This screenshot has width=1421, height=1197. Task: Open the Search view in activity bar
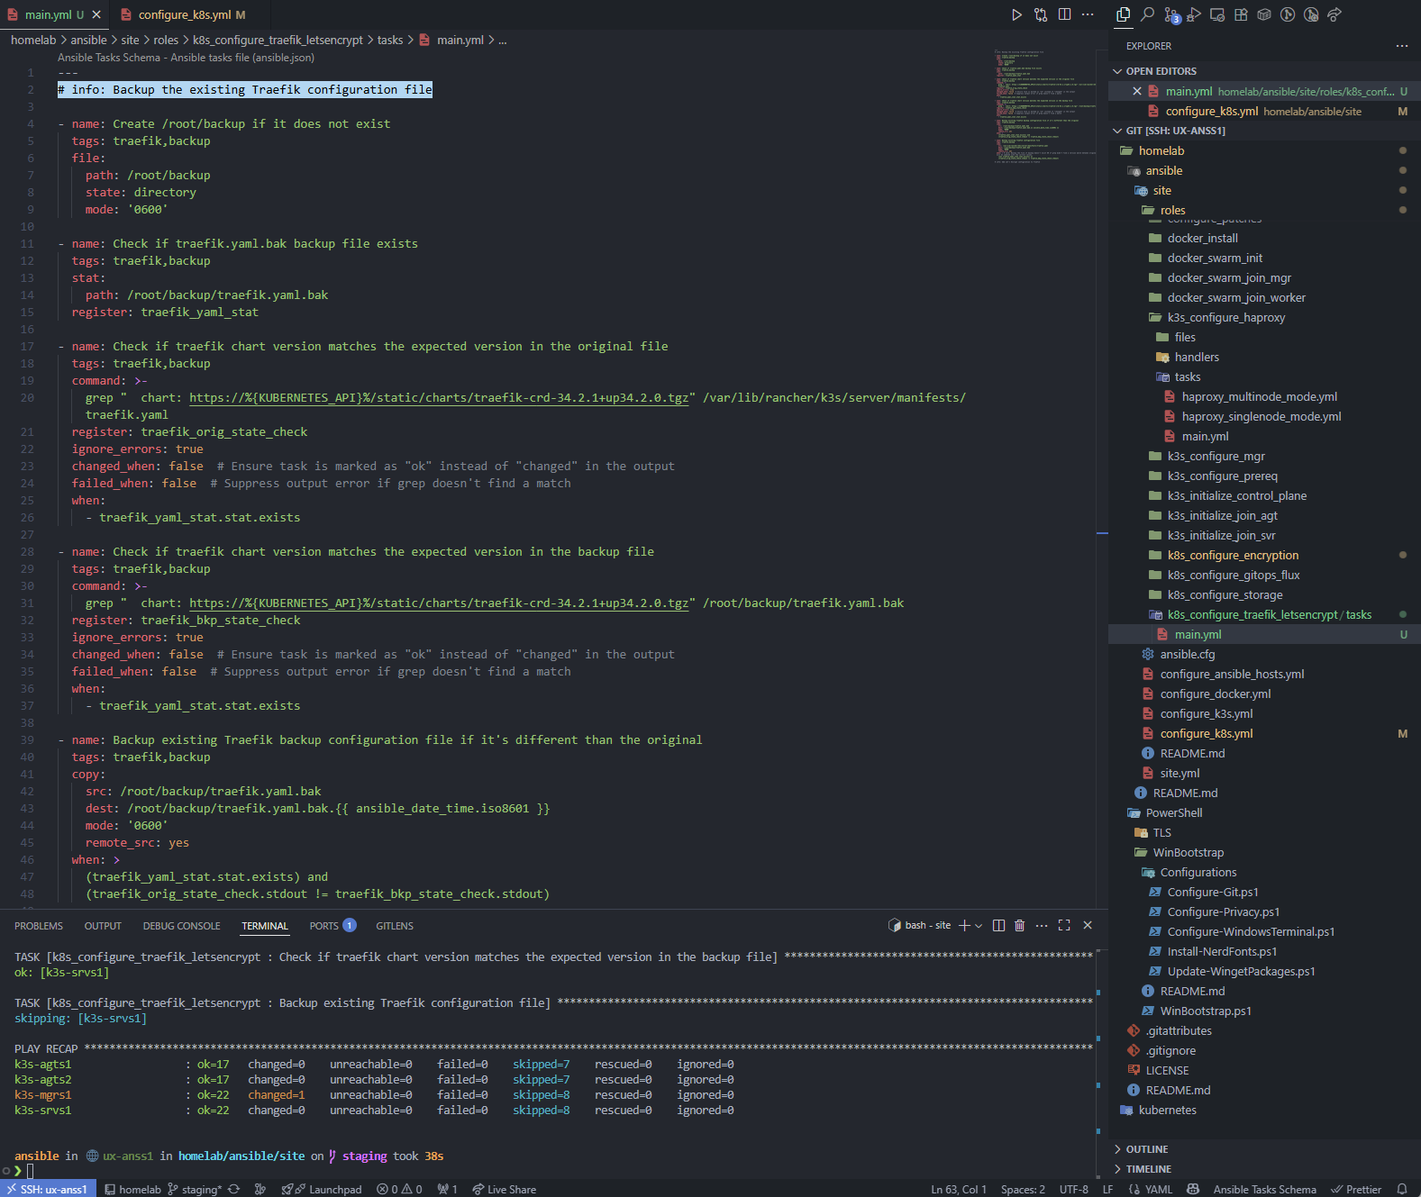tap(1147, 14)
